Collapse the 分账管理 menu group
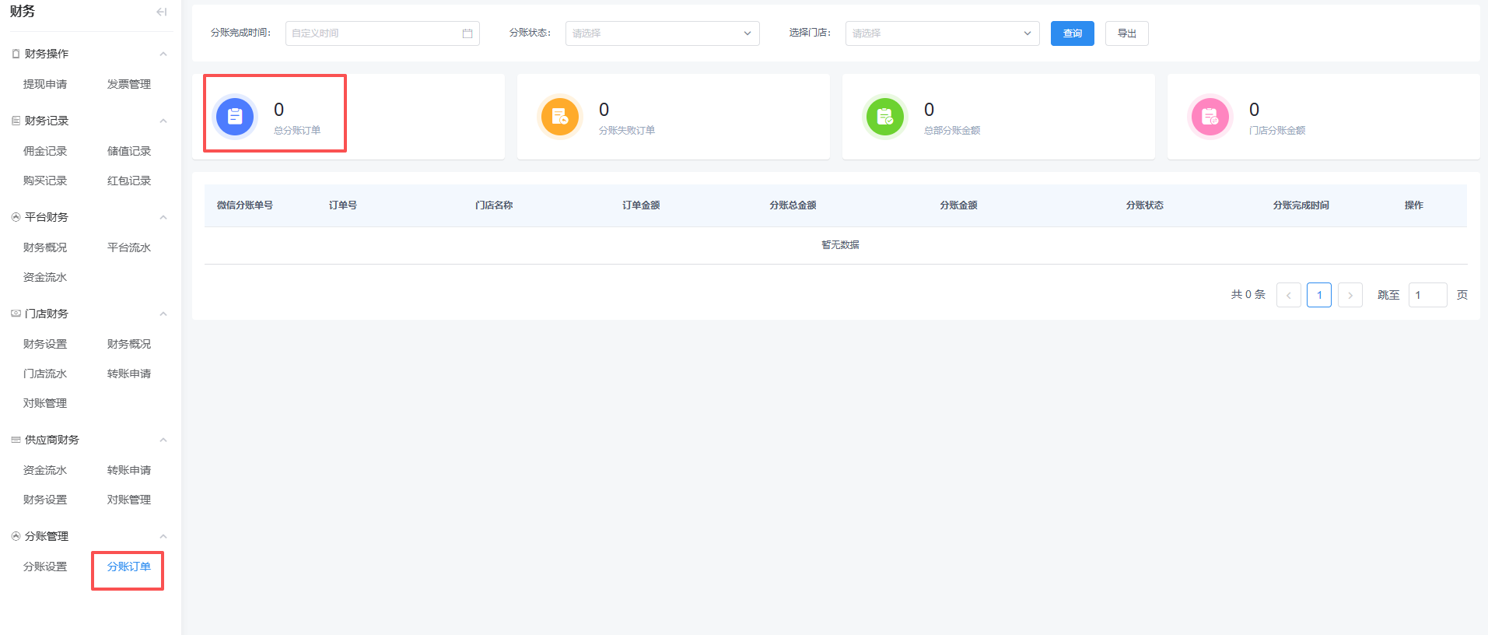Image resolution: width=1488 pixels, height=635 pixels. coord(163,536)
